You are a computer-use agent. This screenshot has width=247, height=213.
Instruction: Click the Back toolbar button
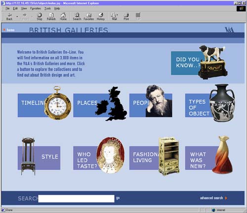tap(9, 16)
